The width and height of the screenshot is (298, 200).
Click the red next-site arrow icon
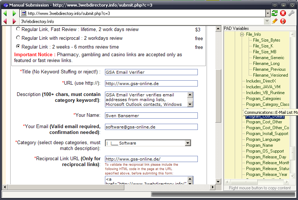click(14, 22)
